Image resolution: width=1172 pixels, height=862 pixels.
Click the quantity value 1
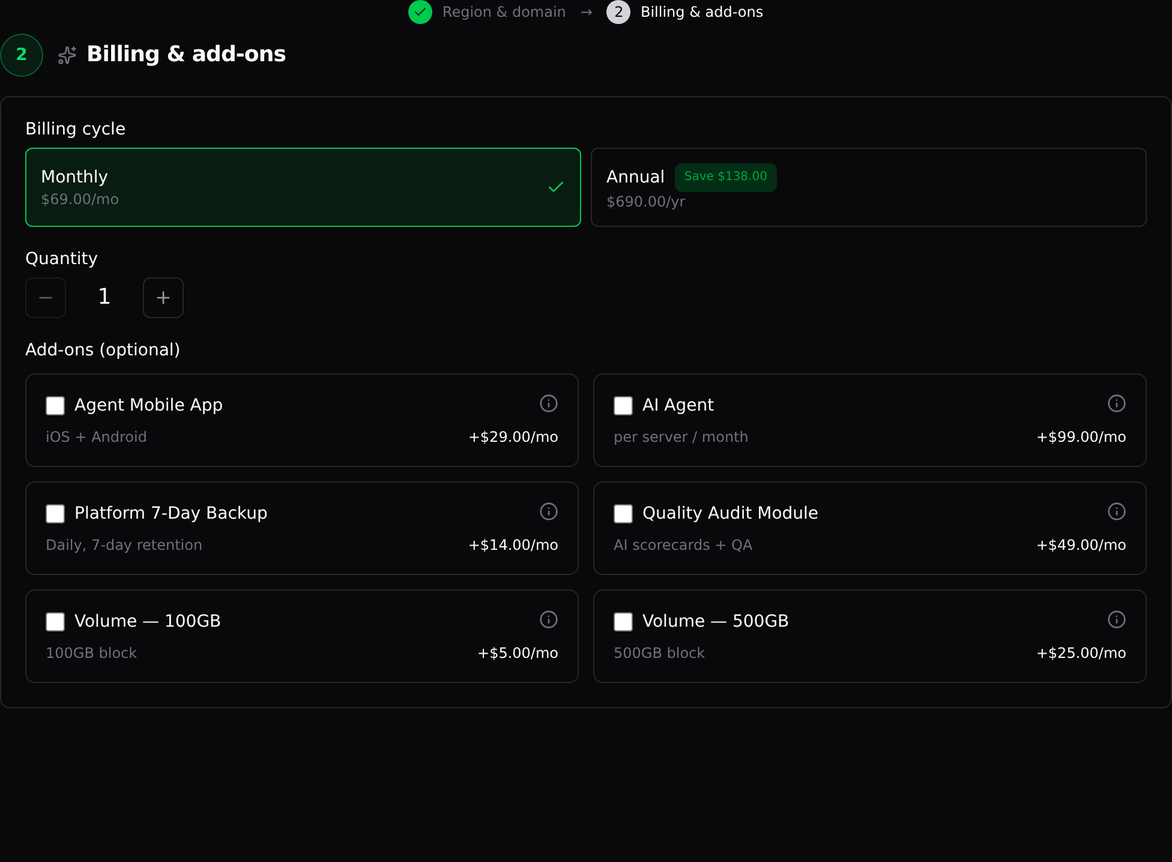click(104, 297)
